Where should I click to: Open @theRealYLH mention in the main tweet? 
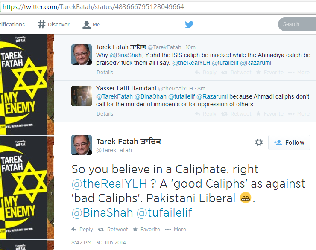click(x=109, y=183)
